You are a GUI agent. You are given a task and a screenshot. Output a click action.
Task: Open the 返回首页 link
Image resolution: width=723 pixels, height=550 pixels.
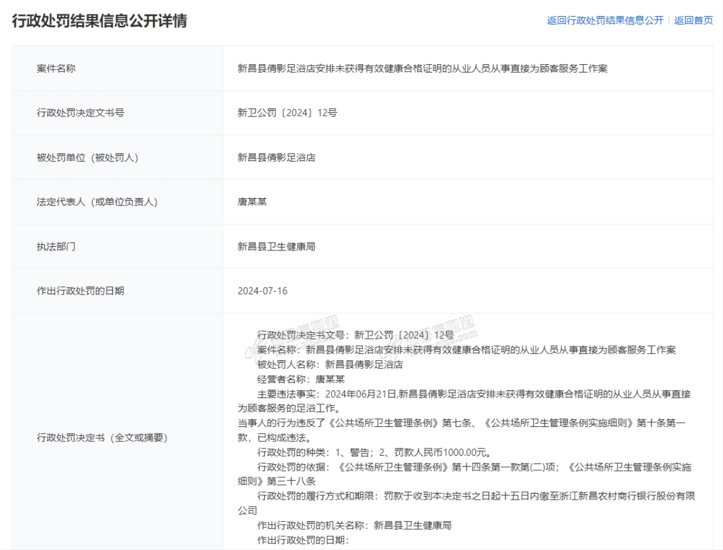click(x=694, y=20)
